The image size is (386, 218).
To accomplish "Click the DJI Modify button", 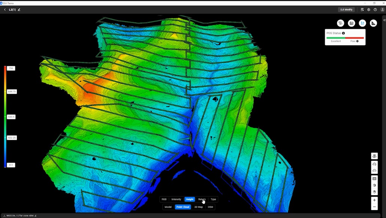I will pos(346,10).
